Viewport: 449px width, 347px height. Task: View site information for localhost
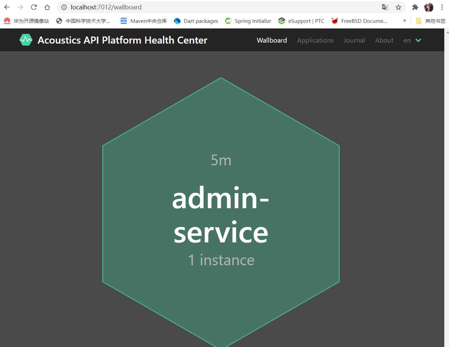[64, 7]
